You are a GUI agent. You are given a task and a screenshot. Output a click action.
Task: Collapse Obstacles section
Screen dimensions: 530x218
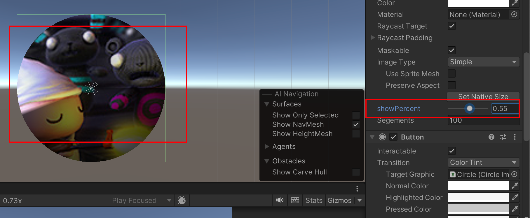(266, 161)
